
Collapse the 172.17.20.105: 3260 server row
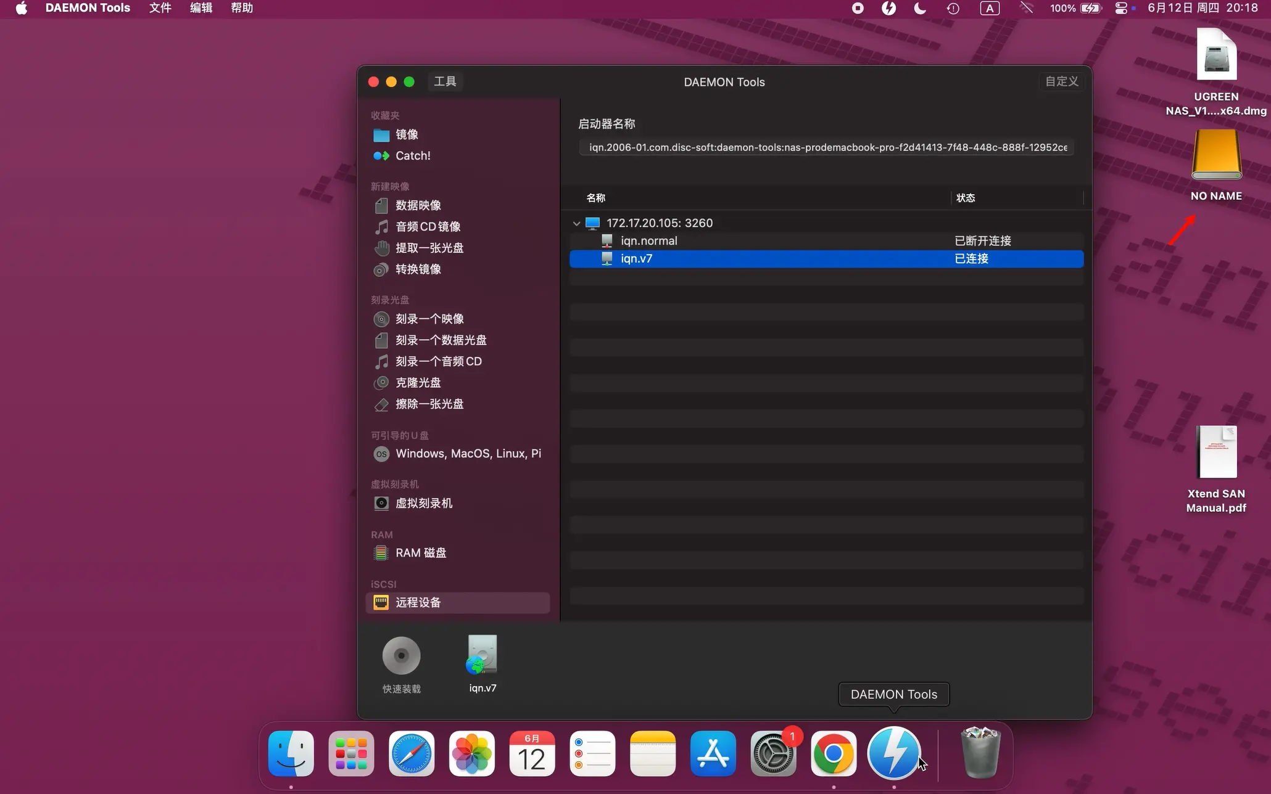576,223
